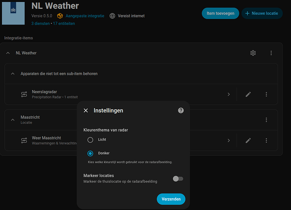This screenshot has width=291, height=210.
Task: Click the help question mark in Instellingen dialog
Action: [x=181, y=110]
